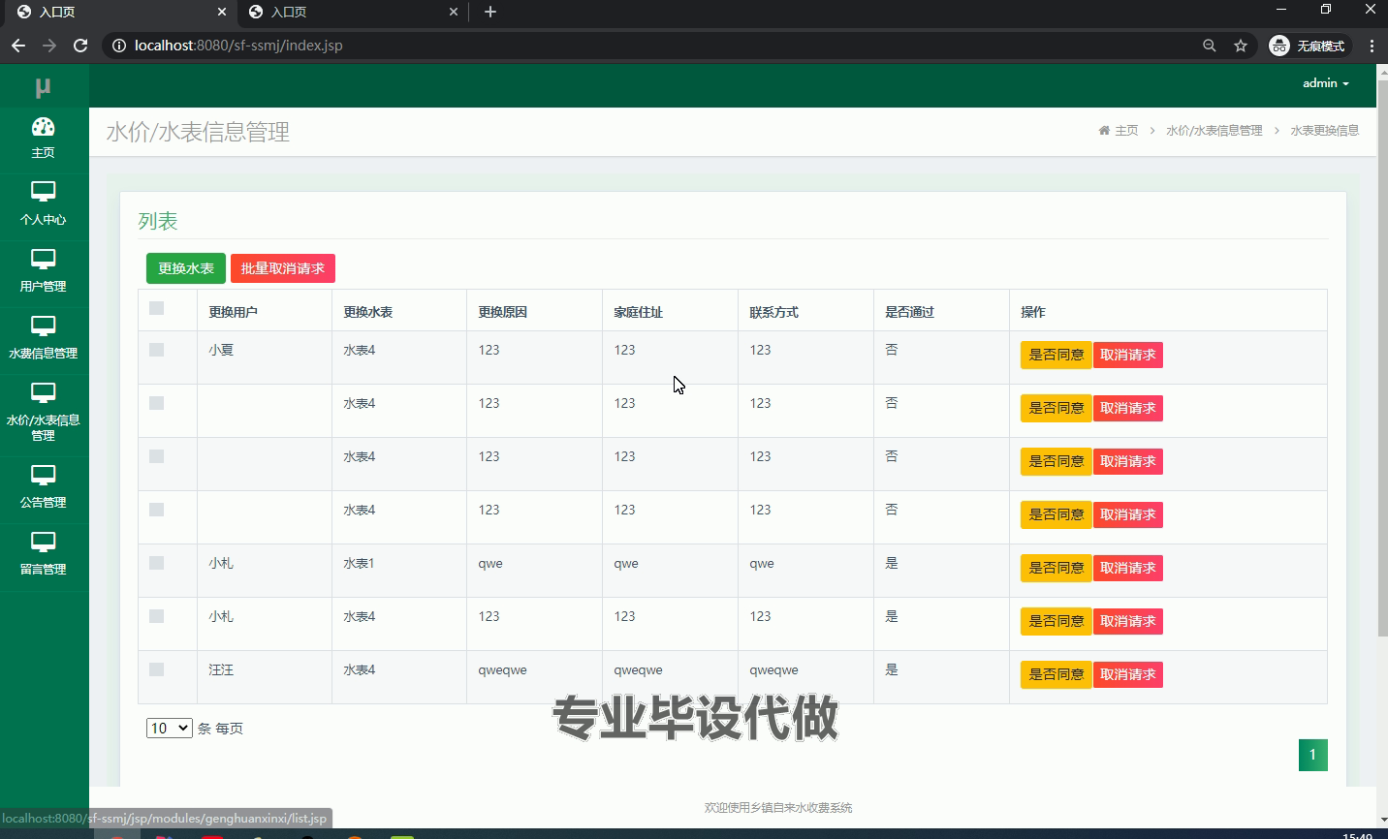Click the μ logo in sidebar header
Screen dimensions: 1388x839
click(43, 87)
